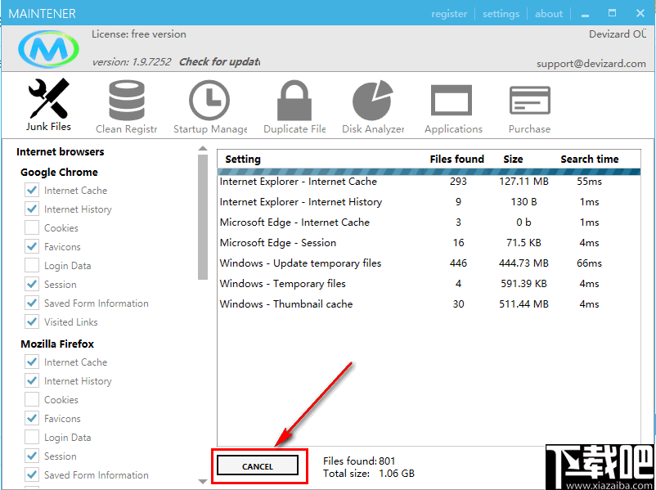The height and width of the screenshot is (490, 656).
Task: Uncheck Google Chrome Internet History
Action: 32,209
